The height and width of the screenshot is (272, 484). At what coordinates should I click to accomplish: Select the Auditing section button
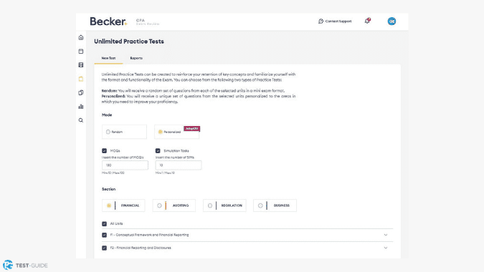click(x=174, y=205)
